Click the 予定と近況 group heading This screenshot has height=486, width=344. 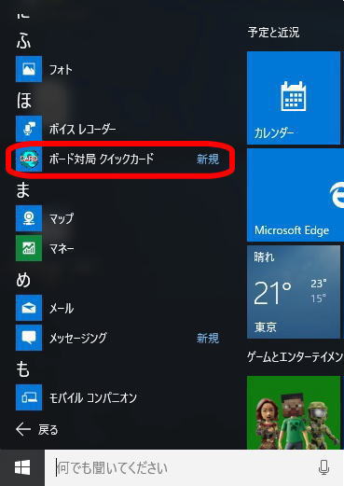pyautogui.click(x=273, y=33)
